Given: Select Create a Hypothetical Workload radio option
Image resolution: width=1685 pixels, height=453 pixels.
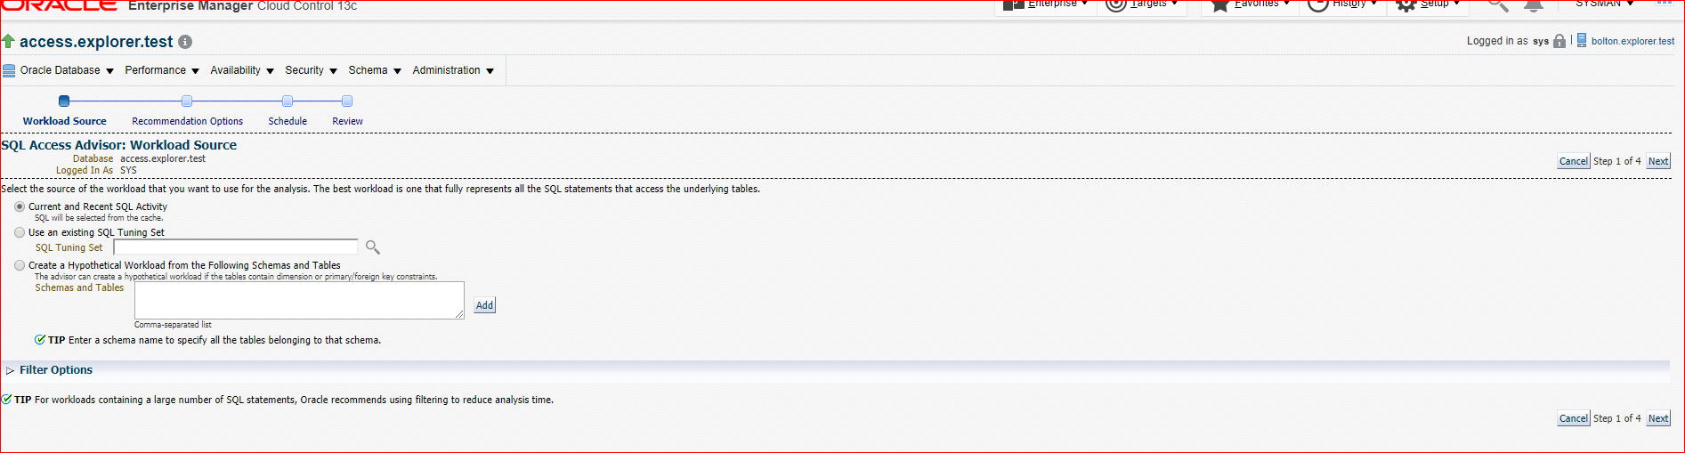Looking at the screenshot, I should tap(20, 265).
